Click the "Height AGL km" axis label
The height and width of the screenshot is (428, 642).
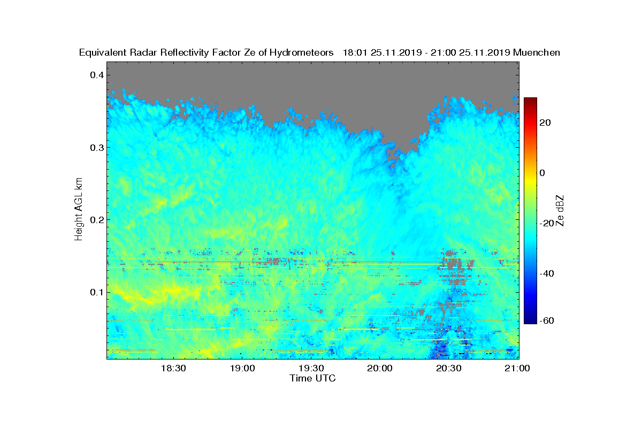tap(79, 209)
